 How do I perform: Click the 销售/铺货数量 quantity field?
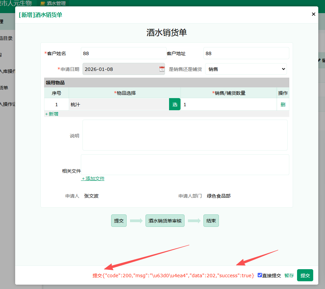228,105
